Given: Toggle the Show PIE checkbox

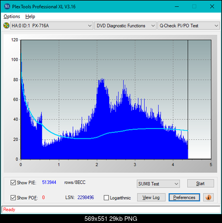Looking at the screenshot, I should [13, 183].
